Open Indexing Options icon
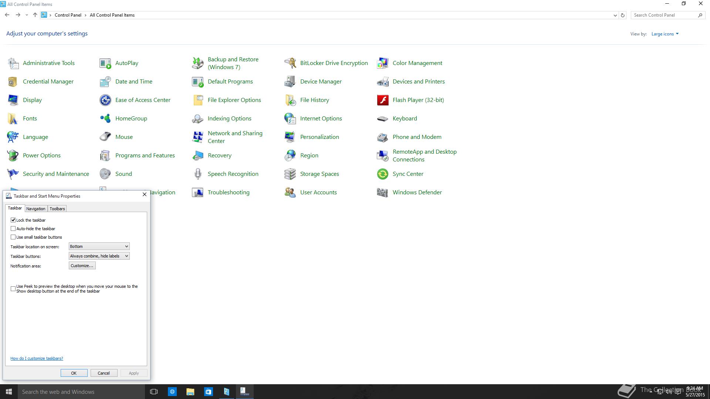 click(198, 119)
